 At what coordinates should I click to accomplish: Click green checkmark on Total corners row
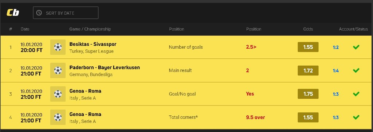pos(356,117)
